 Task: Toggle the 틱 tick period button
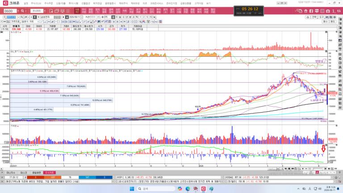click(x=137, y=17)
